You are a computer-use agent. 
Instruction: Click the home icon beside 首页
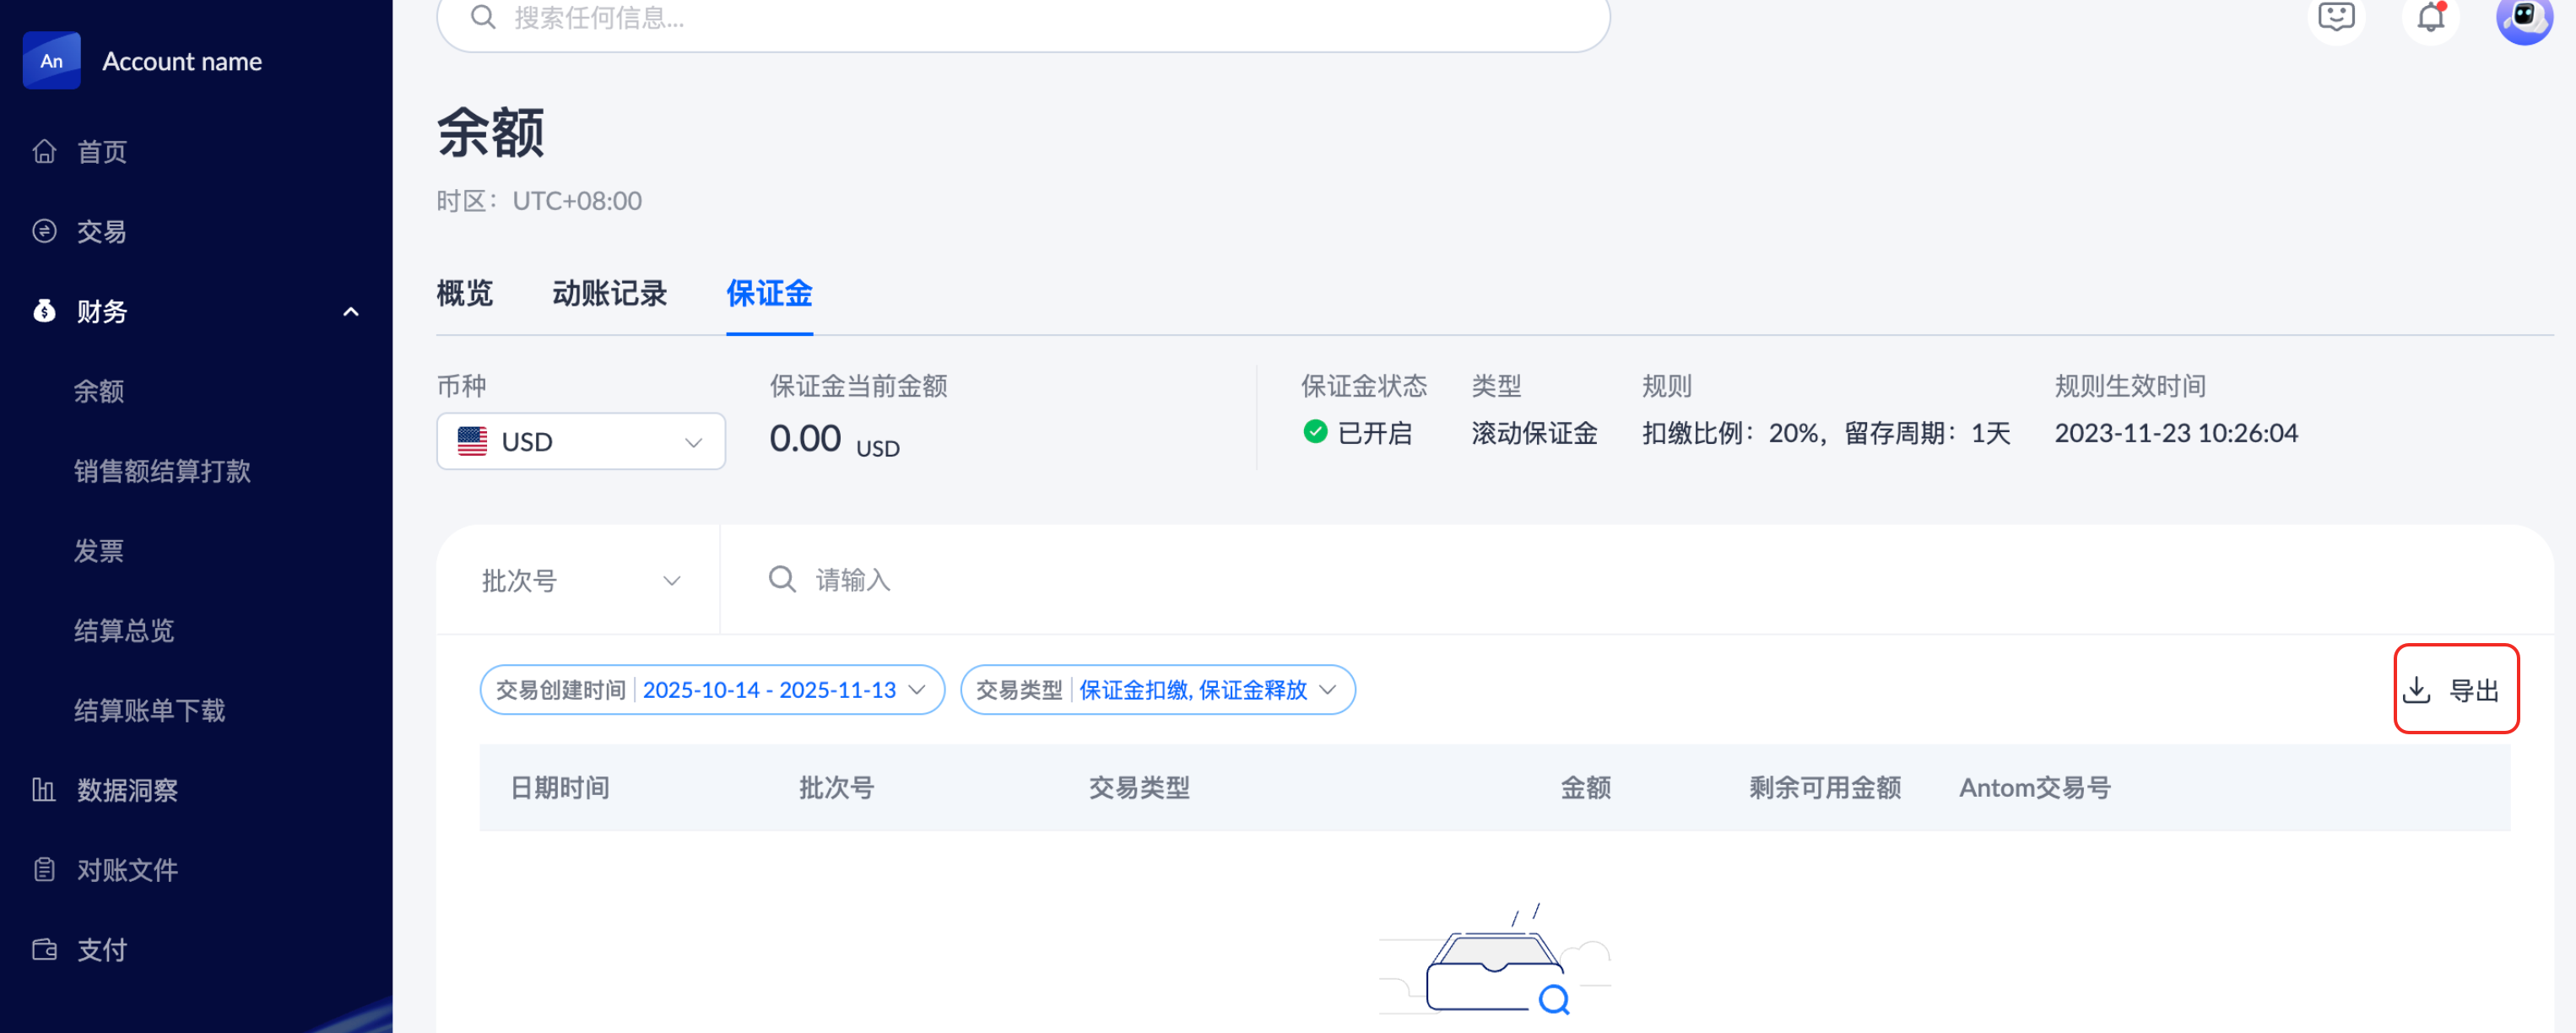pos(44,151)
